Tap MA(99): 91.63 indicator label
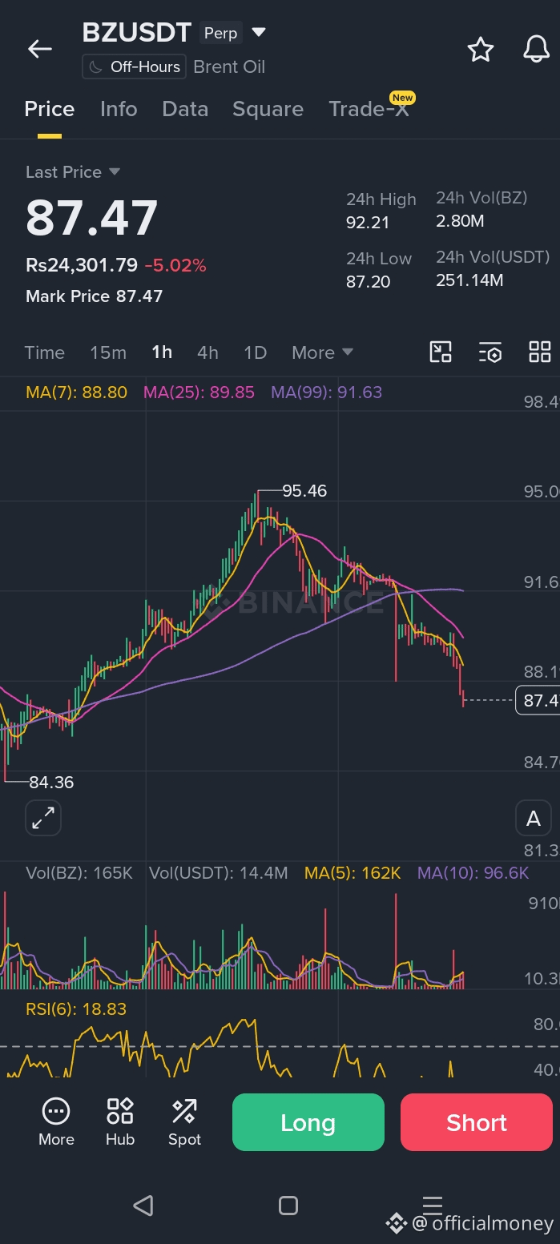This screenshot has width=560, height=1244. 327,393
